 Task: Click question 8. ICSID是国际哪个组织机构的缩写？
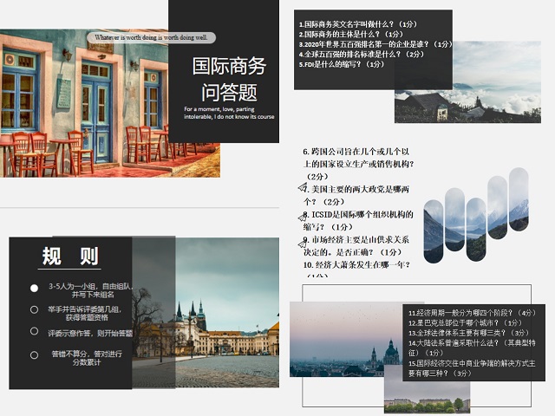(358, 220)
